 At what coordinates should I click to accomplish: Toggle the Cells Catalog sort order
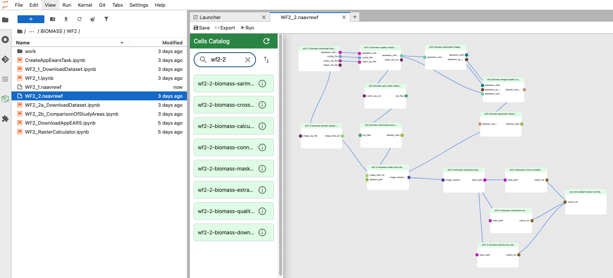pyautogui.click(x=266, y=60)
